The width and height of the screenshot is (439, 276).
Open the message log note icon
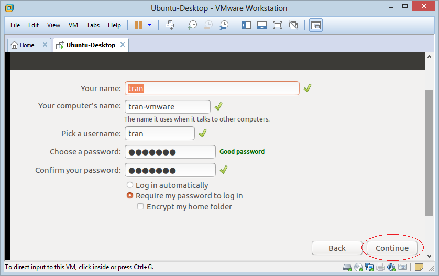(419, 267)
